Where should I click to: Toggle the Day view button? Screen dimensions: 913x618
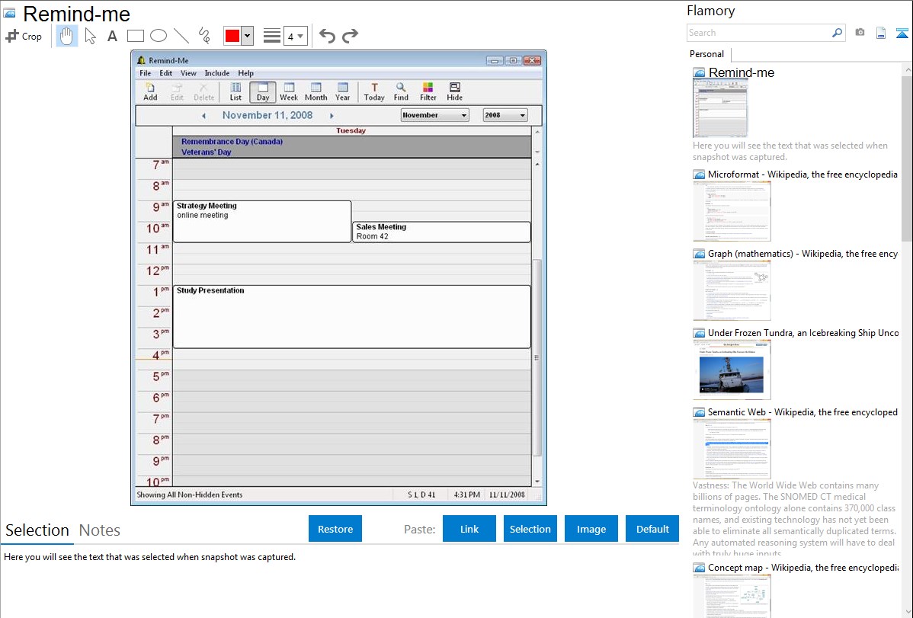coord(263,91)
